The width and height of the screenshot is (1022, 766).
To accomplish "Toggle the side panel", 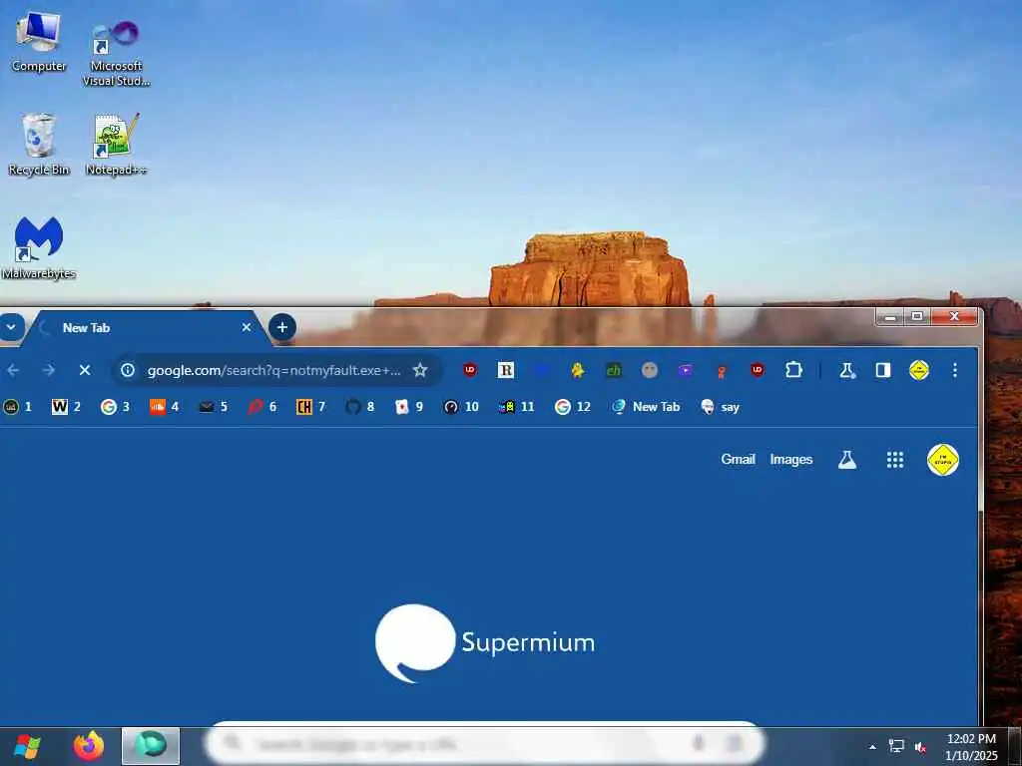I will coord(883,370).
